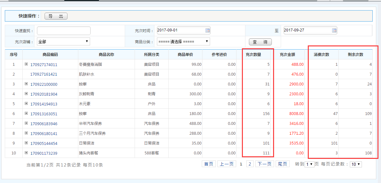Expand the 灰鲸刺青 row 170920181904

point(26,94)
